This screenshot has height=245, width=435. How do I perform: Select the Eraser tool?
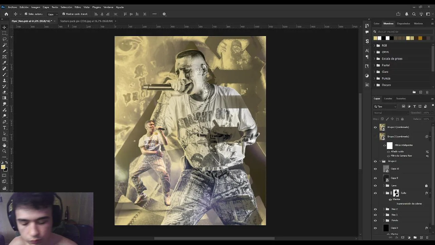[x=4, y=92]
